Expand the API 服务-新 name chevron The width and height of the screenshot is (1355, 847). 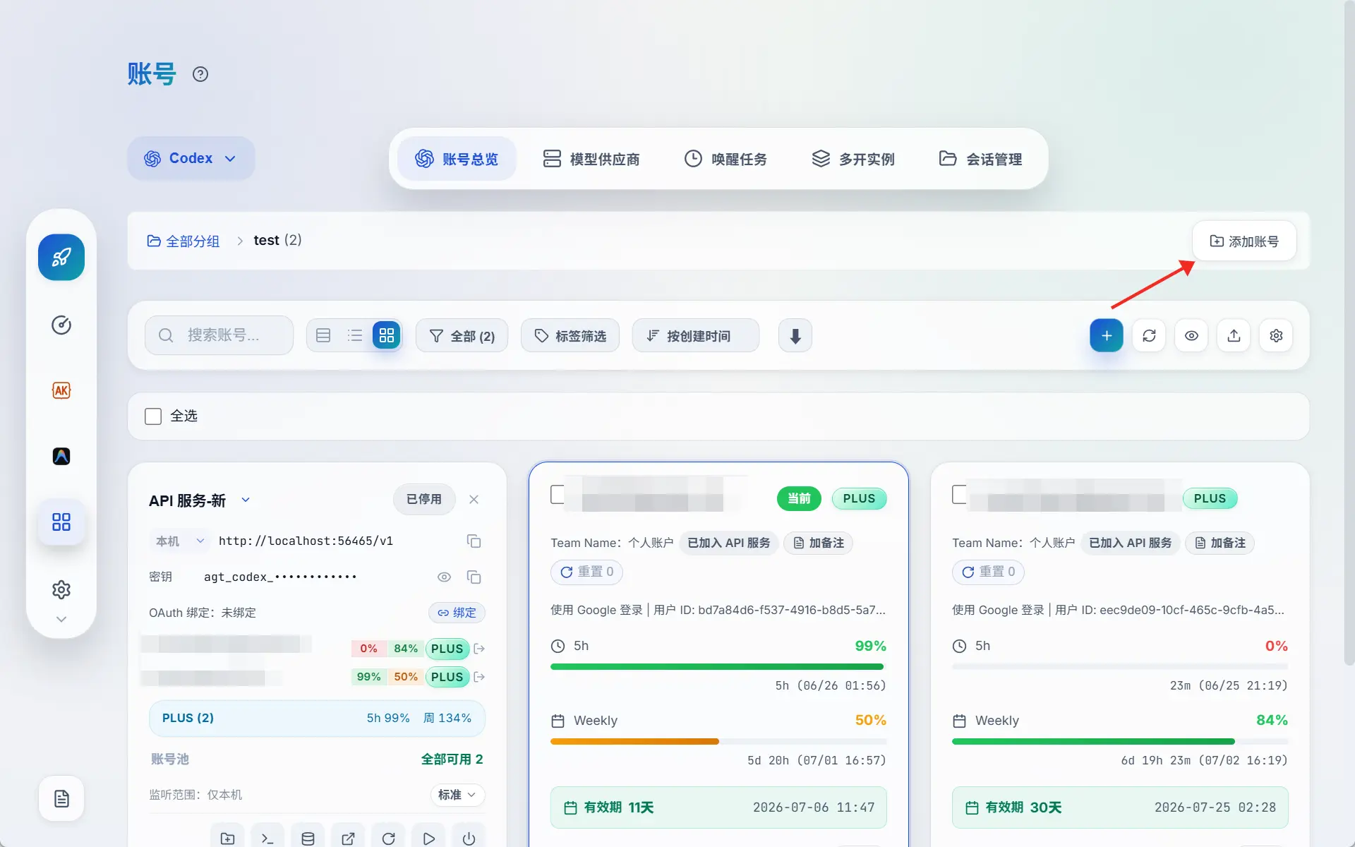click(246, 500)
